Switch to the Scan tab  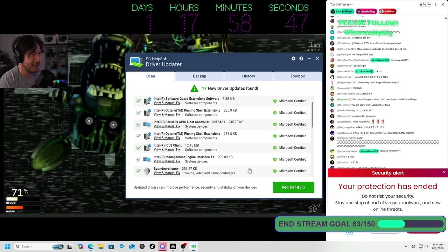150,76
